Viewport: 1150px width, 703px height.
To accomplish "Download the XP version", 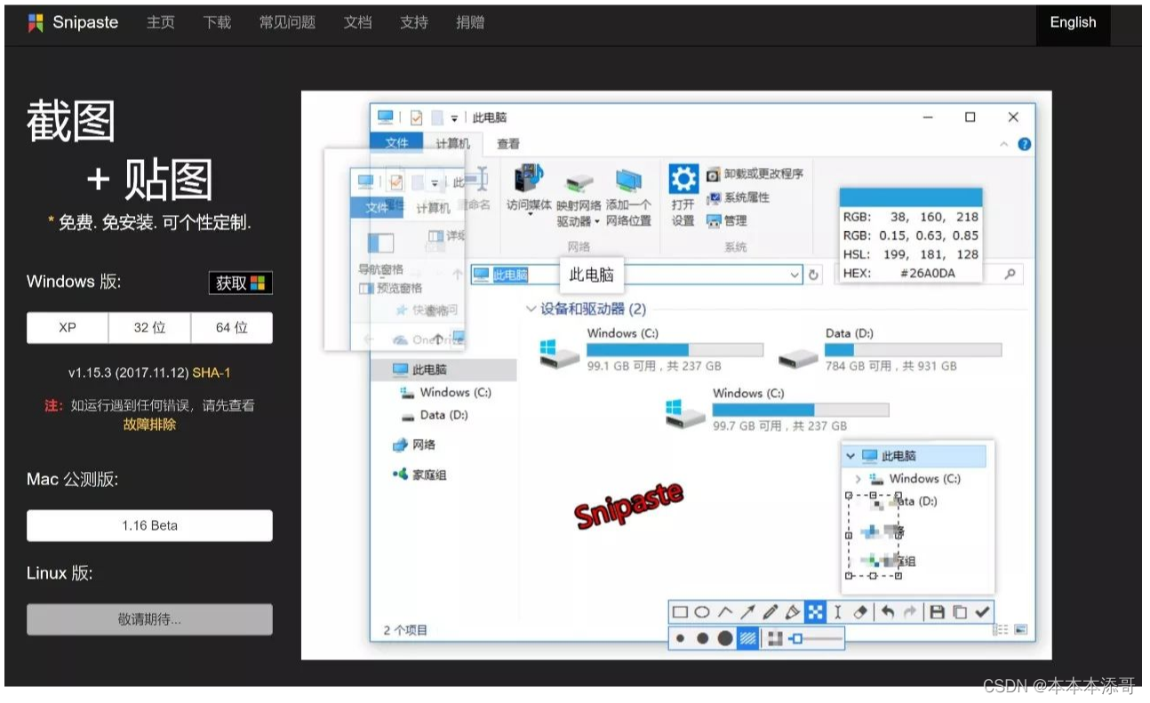I will (x=68, y=328).
